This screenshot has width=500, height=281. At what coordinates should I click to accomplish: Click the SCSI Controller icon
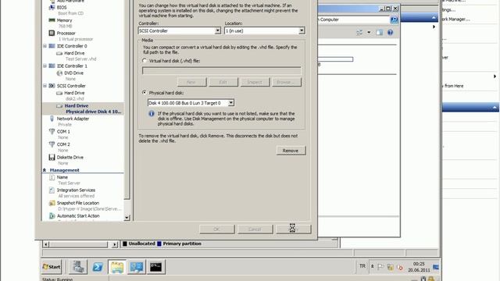(x=52, y=86)
